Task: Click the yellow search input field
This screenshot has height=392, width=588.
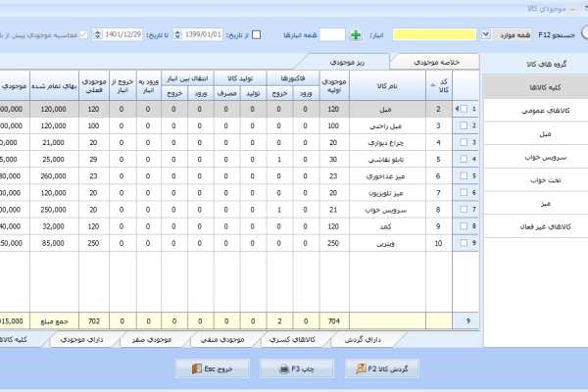Action: click(434, 35)
